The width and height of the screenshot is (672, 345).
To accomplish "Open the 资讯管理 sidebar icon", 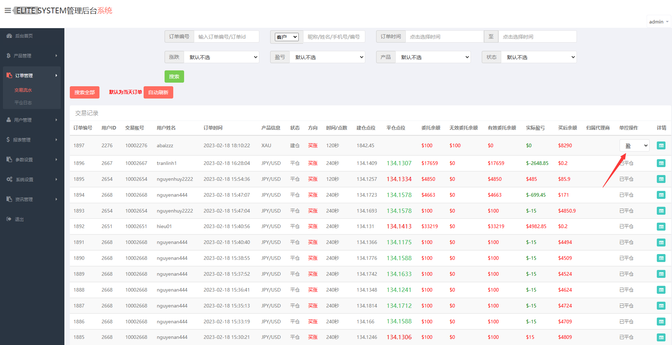I will tap(9, 199).
